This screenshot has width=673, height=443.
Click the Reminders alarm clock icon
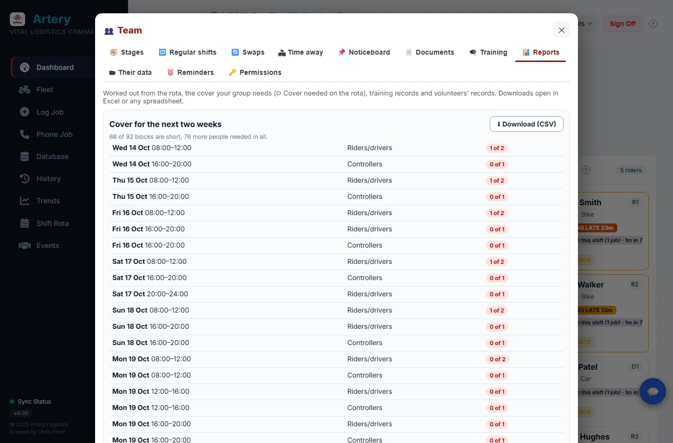click(170, 72)
